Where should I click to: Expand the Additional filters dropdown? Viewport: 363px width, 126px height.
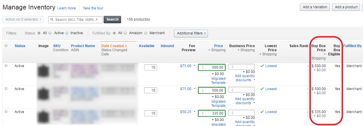tap(191, 33)
